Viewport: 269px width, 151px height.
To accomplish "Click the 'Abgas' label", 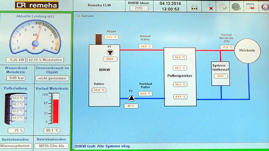I will (x=111, y=31).
